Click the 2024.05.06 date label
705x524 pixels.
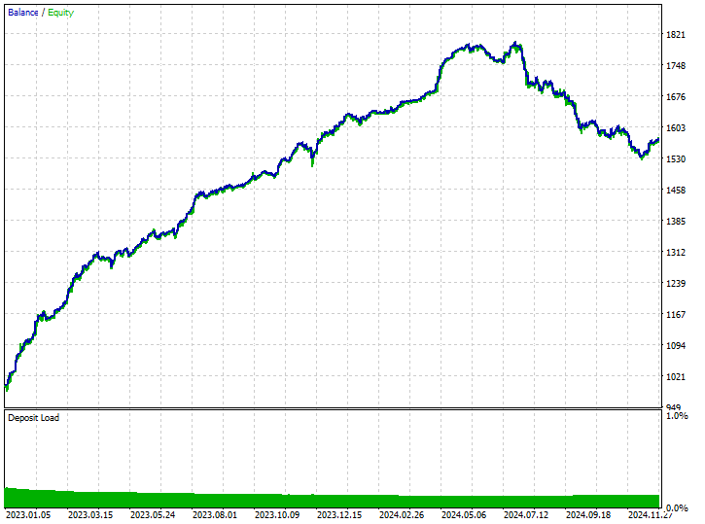coord(464,514)
